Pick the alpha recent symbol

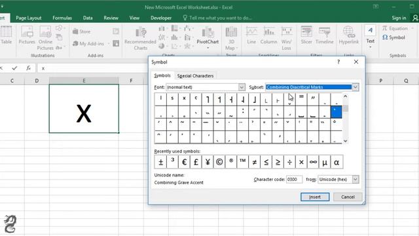(337, 162)
